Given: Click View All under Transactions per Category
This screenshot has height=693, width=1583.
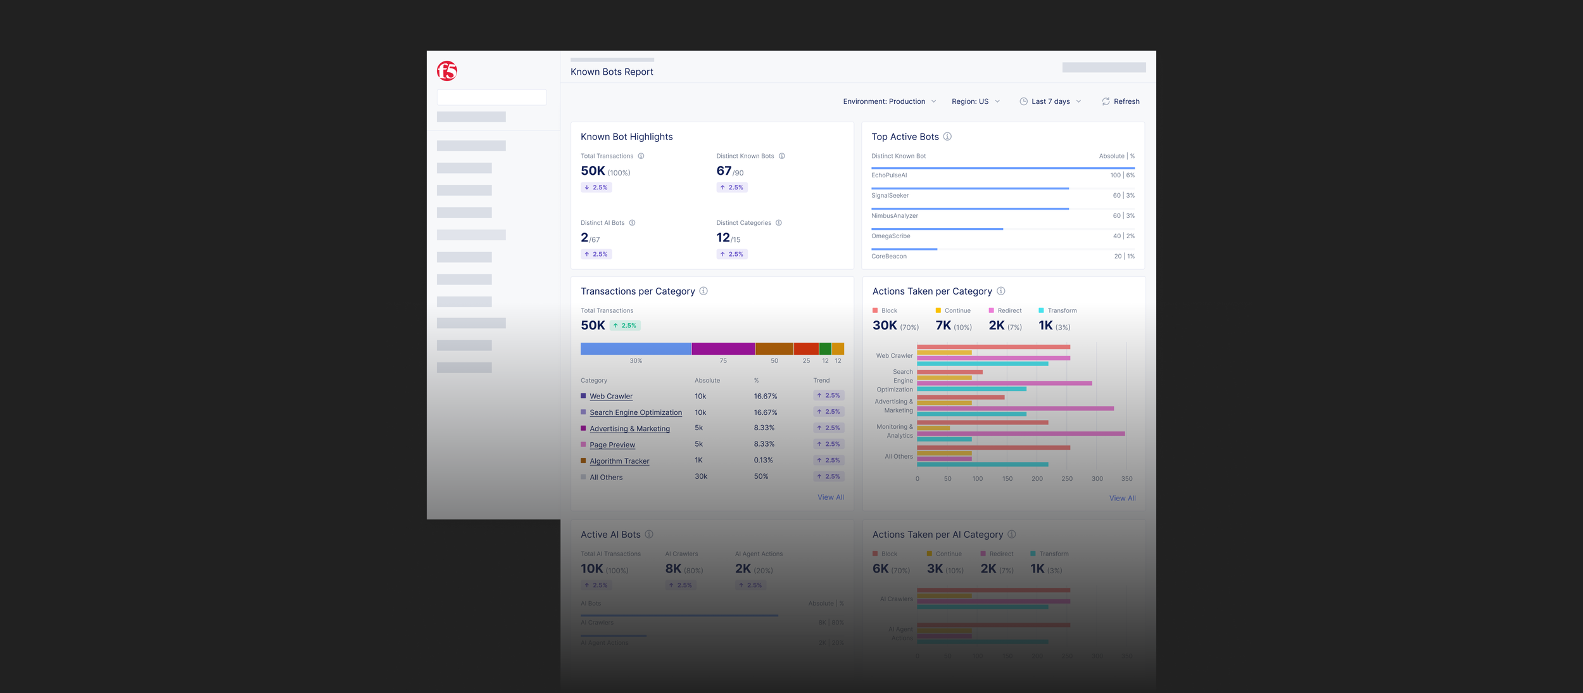Looking at the screenshot, I should click(831, 497).
